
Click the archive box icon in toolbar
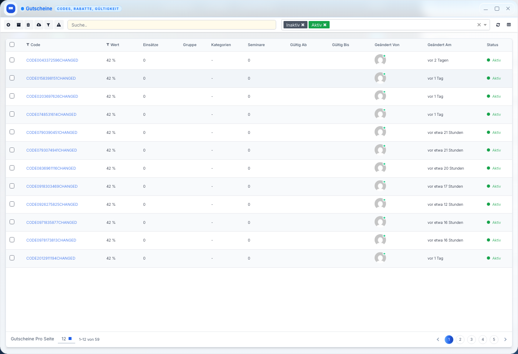(x=18, y=25)
